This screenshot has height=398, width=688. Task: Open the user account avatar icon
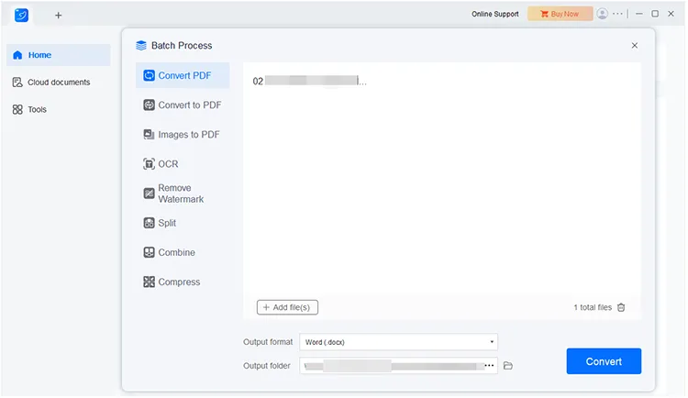(602, 14)
